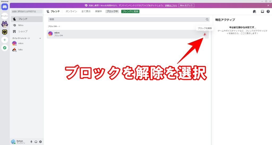Switch to the 全て表示 tab
This screenshot has height=145, width=272.
(x=86, y=11)
